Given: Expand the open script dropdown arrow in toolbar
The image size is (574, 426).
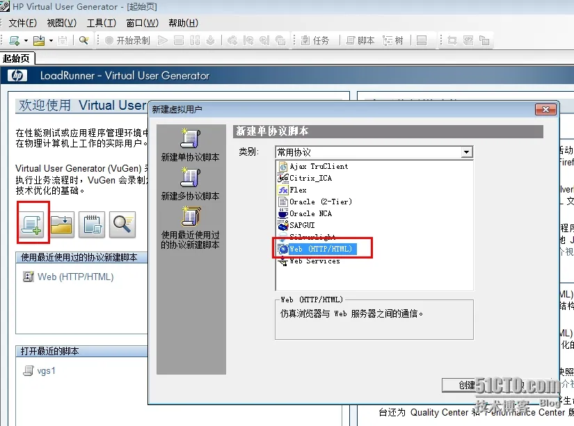Looking at the screenshot, I should coord(51,40).
